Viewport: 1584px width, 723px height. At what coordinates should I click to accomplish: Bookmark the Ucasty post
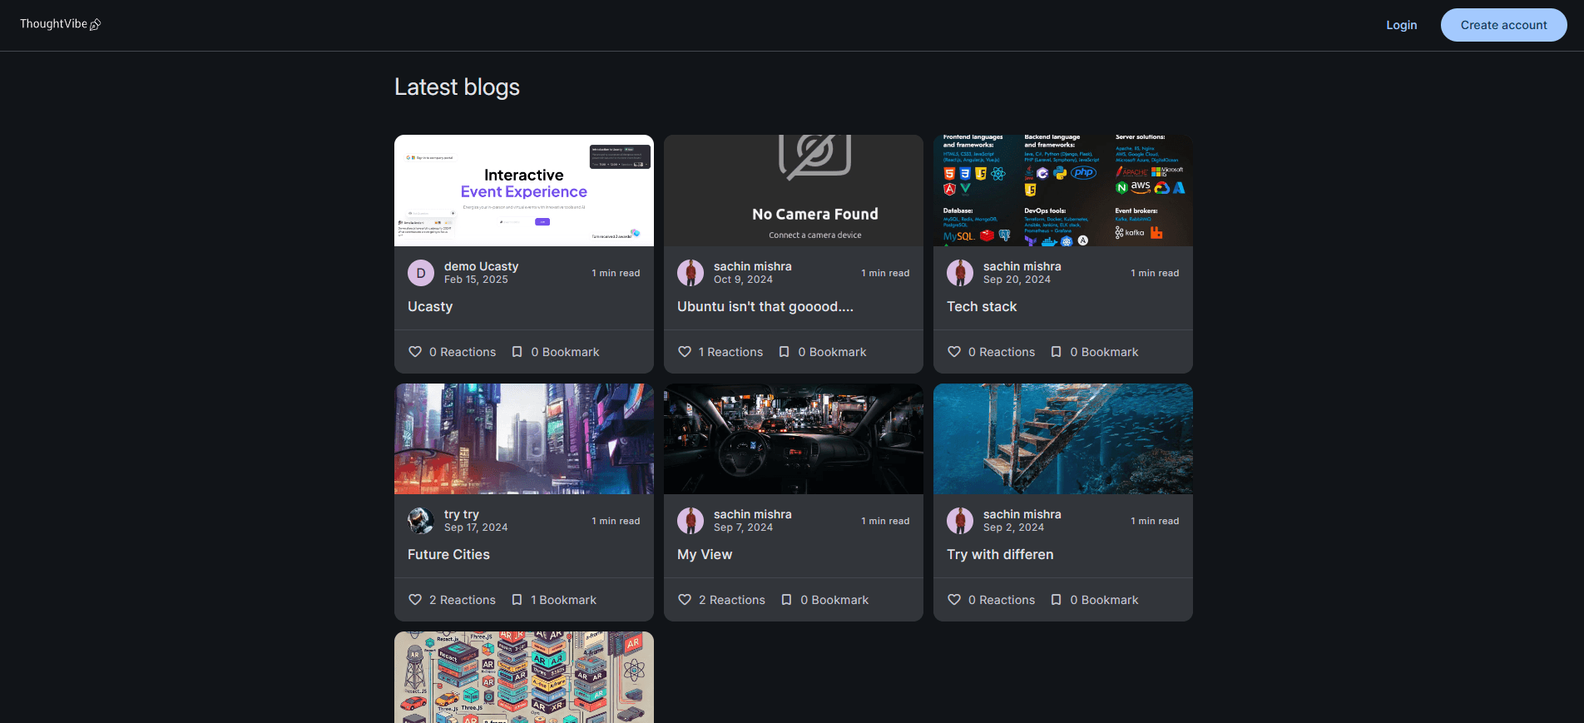(517, 352)
